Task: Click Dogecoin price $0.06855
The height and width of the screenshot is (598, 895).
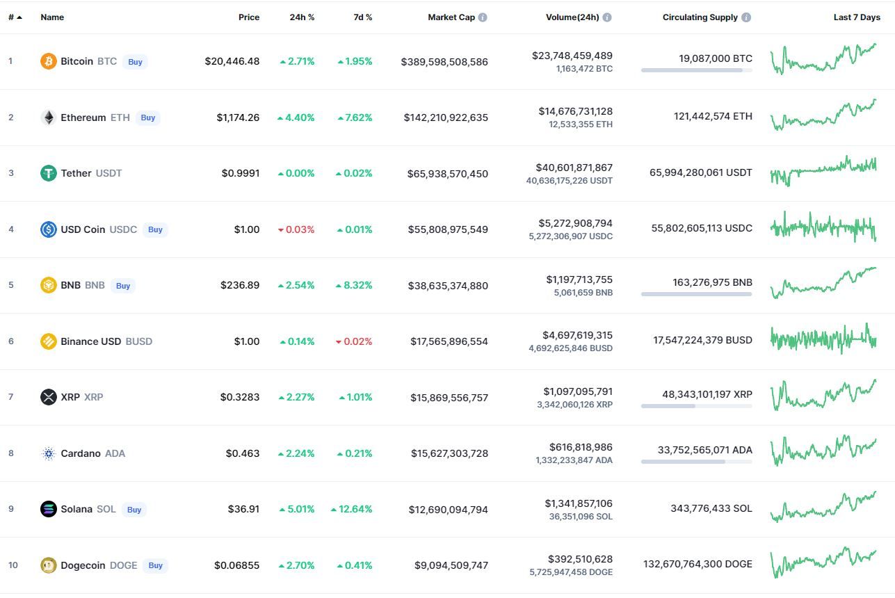Action: pos(237,565)
